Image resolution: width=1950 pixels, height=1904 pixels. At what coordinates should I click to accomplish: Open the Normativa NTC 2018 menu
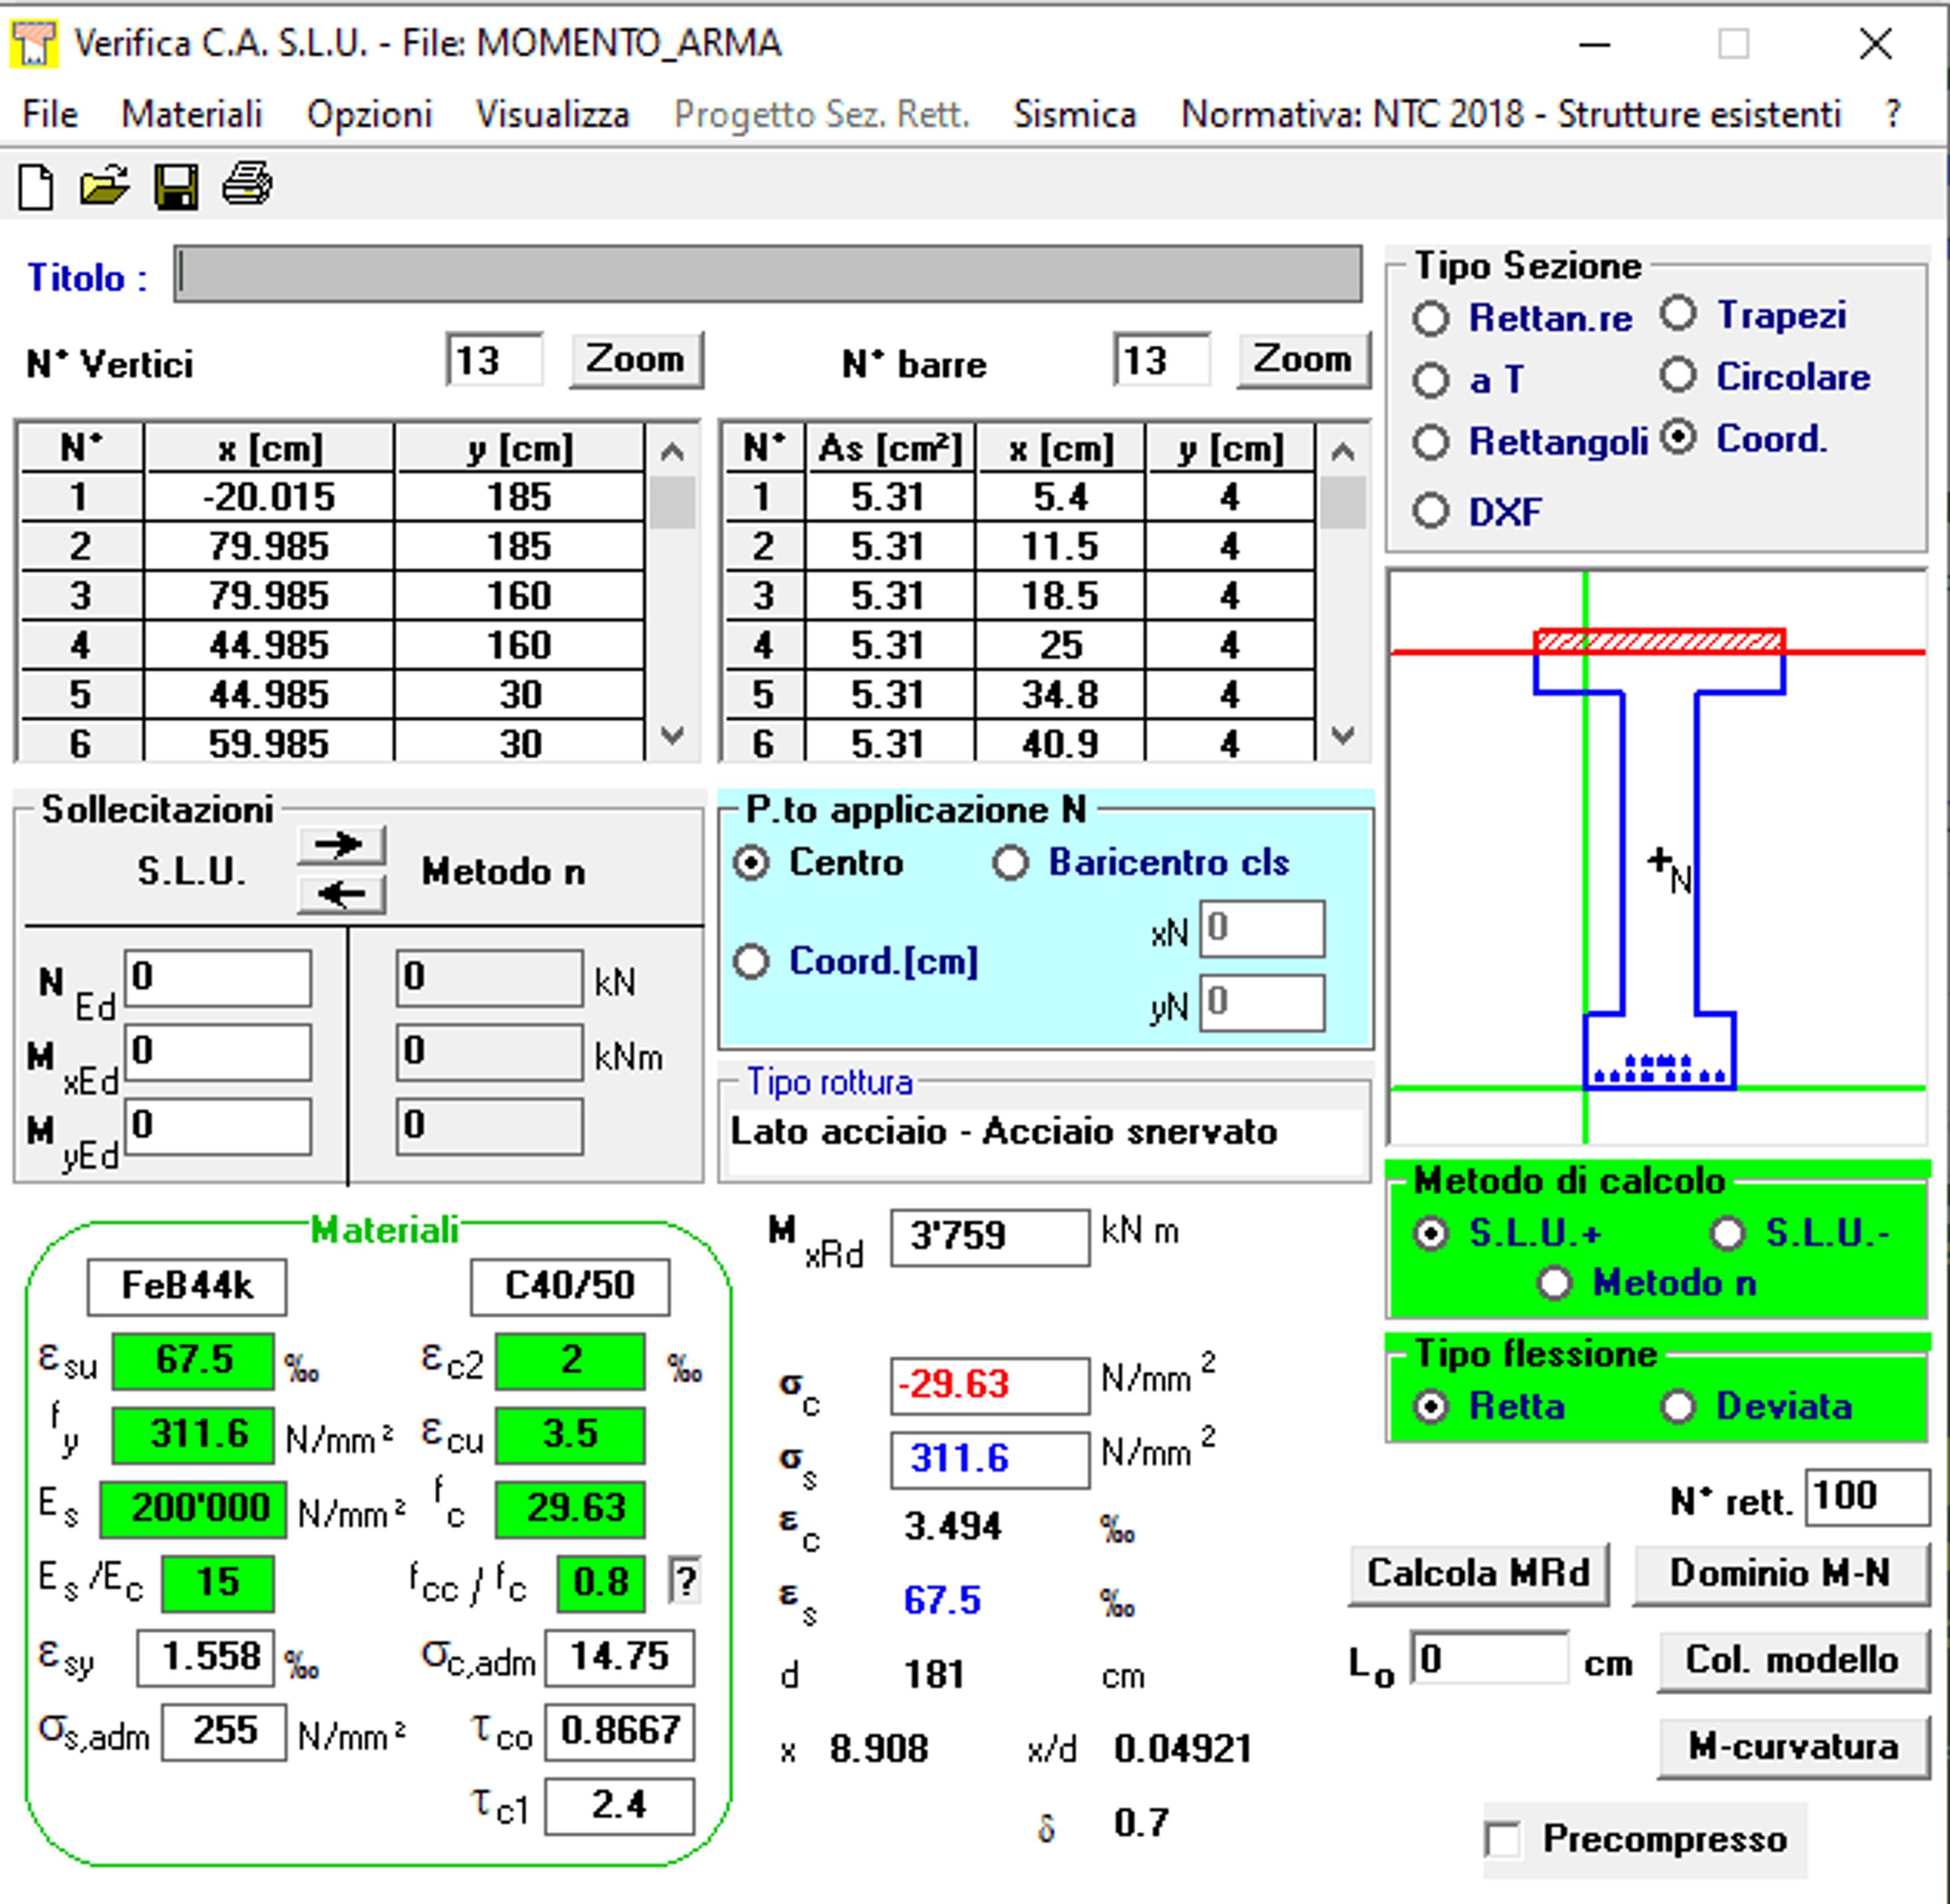[x=1511, y=115]
